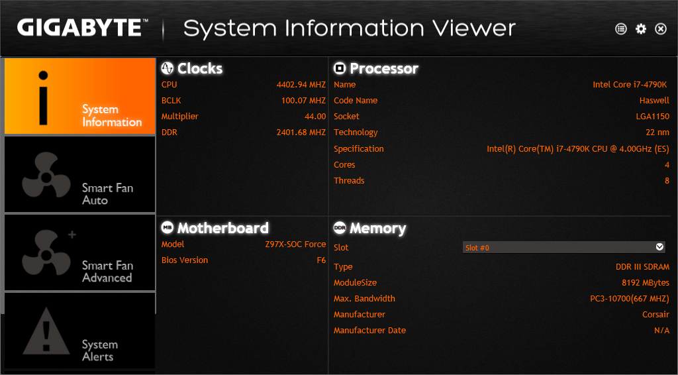Select CPU clock value 4402.94 MHZ

click(301, 85)
